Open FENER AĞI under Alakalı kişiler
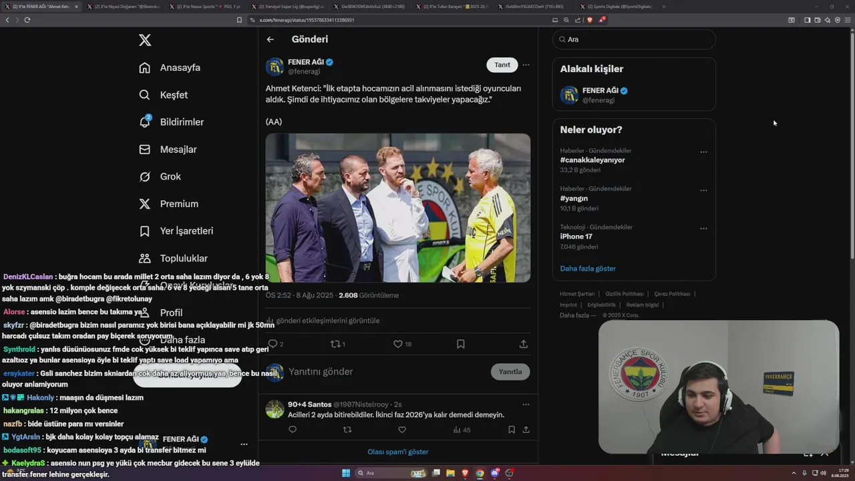The height and width of the screenshot is (481, 855). click(634, 95)
